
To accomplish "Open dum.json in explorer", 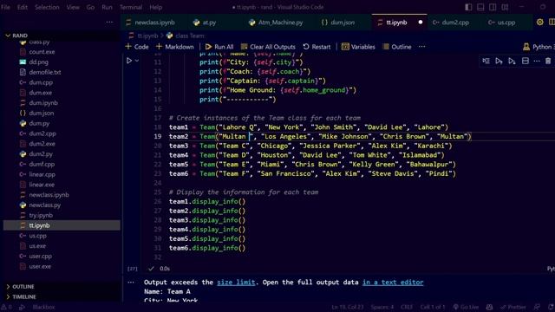I will point(42,114).
